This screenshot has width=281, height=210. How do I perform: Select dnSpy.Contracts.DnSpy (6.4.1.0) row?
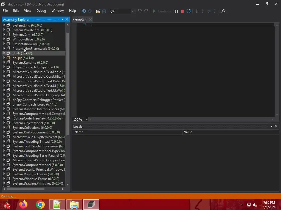(34, 67)
